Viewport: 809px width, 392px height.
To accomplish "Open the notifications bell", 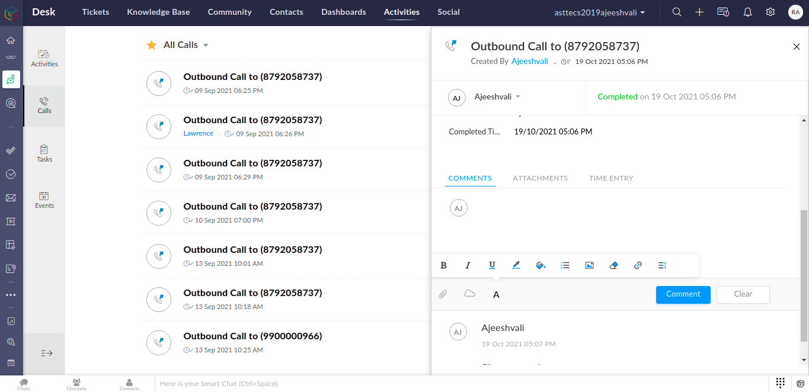I will 747,12.
